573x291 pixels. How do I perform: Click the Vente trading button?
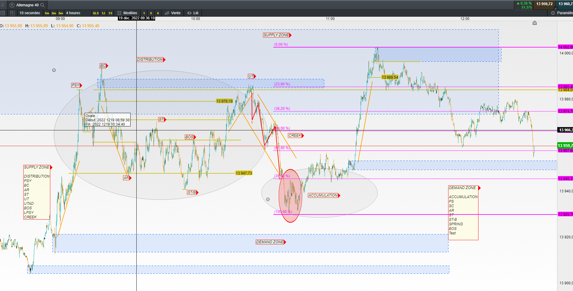pos(173,13)
